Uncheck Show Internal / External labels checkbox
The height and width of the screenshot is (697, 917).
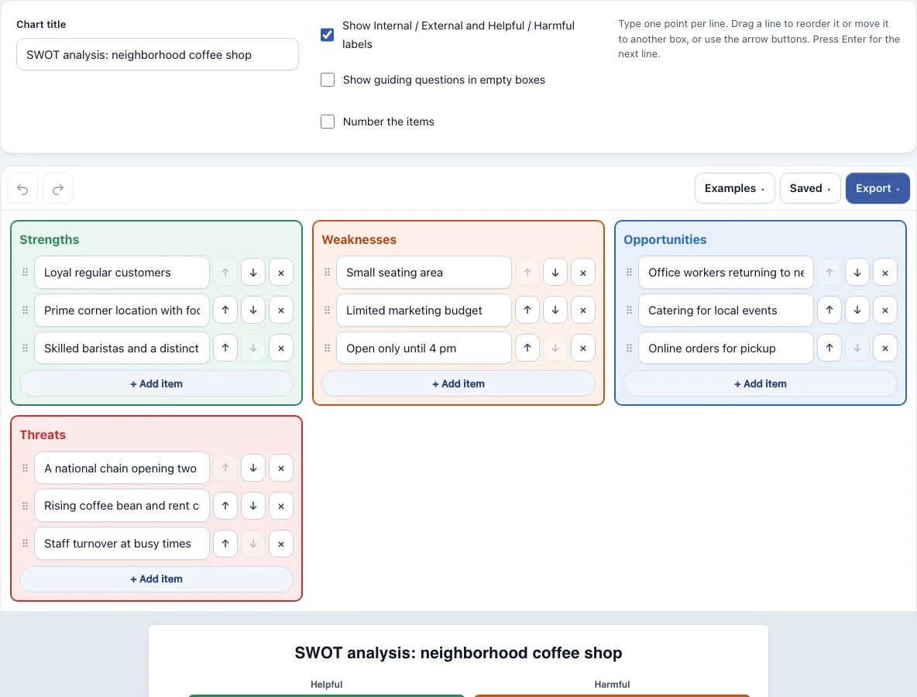pos(328,35)
